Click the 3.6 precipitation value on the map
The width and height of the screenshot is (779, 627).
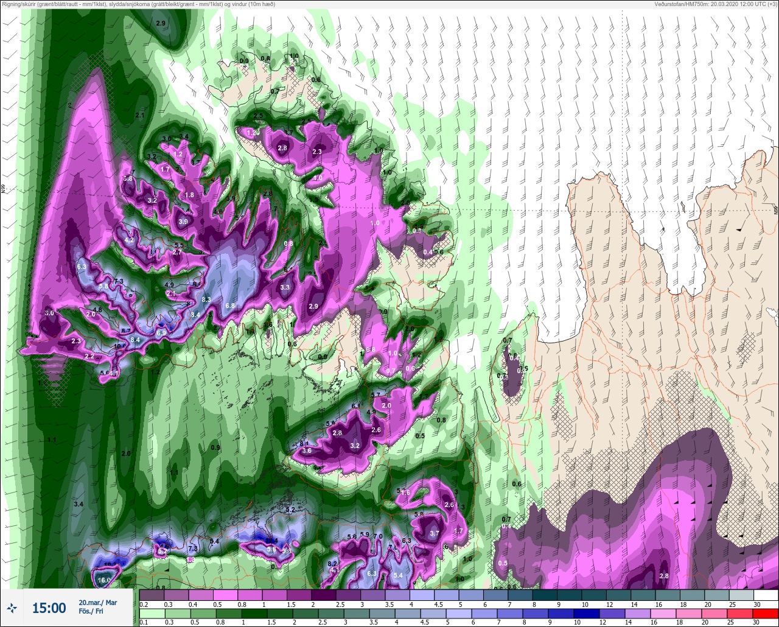(x=307, y=450)
